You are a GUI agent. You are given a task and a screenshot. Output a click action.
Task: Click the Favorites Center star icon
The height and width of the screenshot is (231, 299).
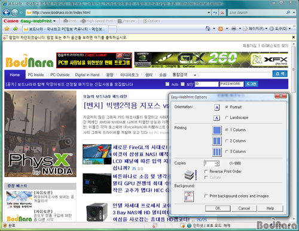7,29
